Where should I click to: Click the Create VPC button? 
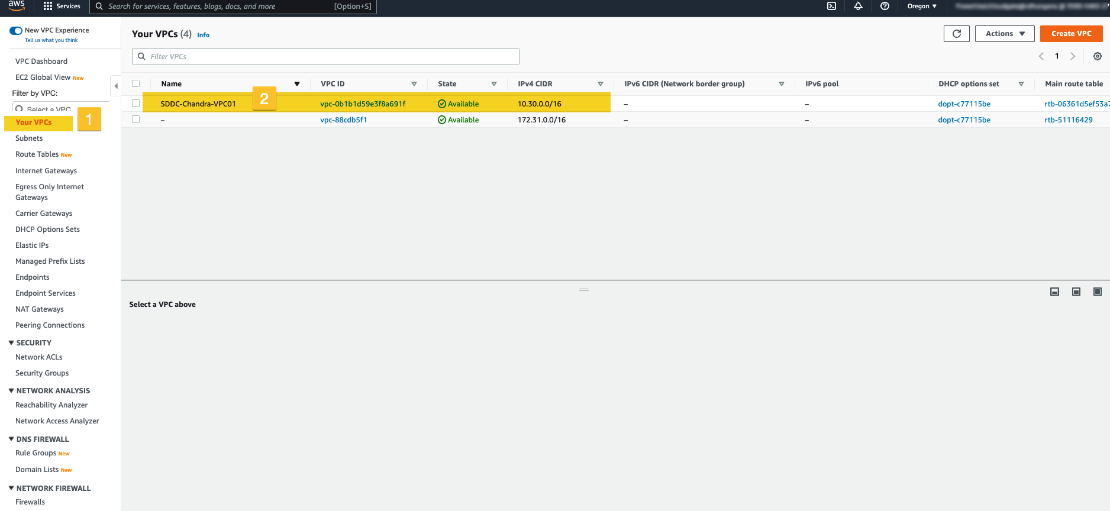click(x=1071, y=34)
